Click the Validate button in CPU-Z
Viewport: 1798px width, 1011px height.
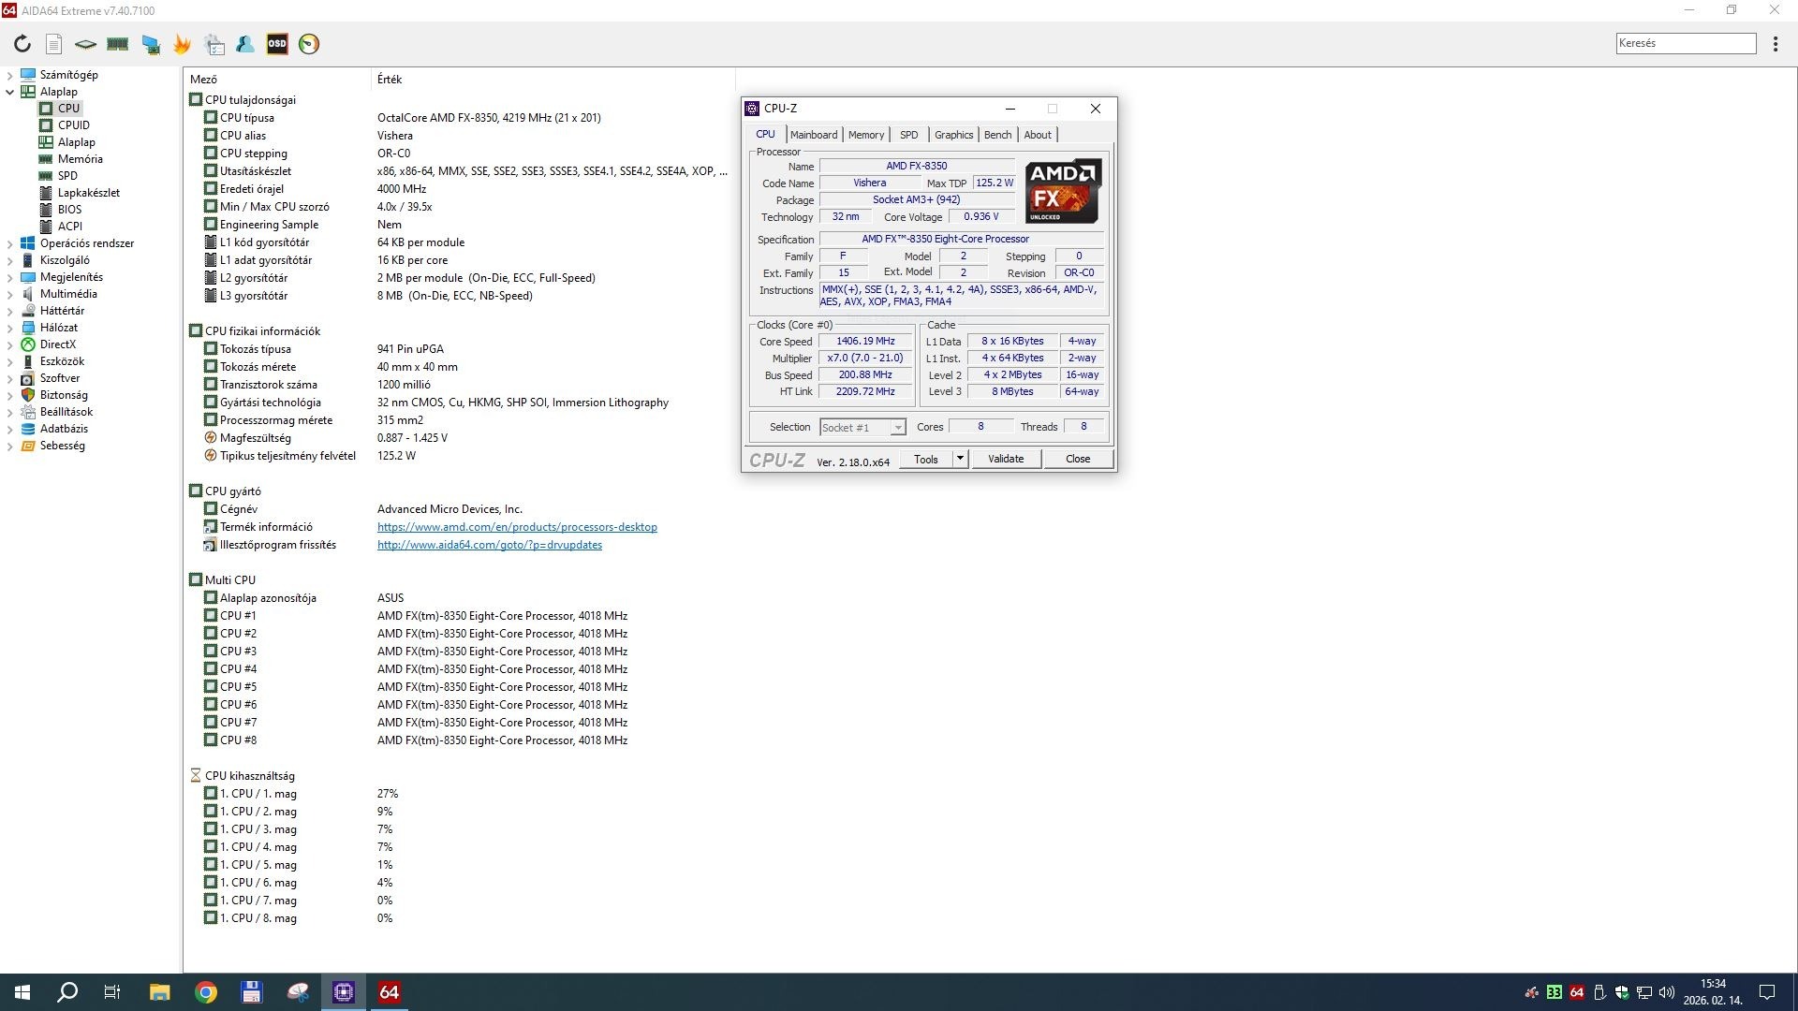1006,459
